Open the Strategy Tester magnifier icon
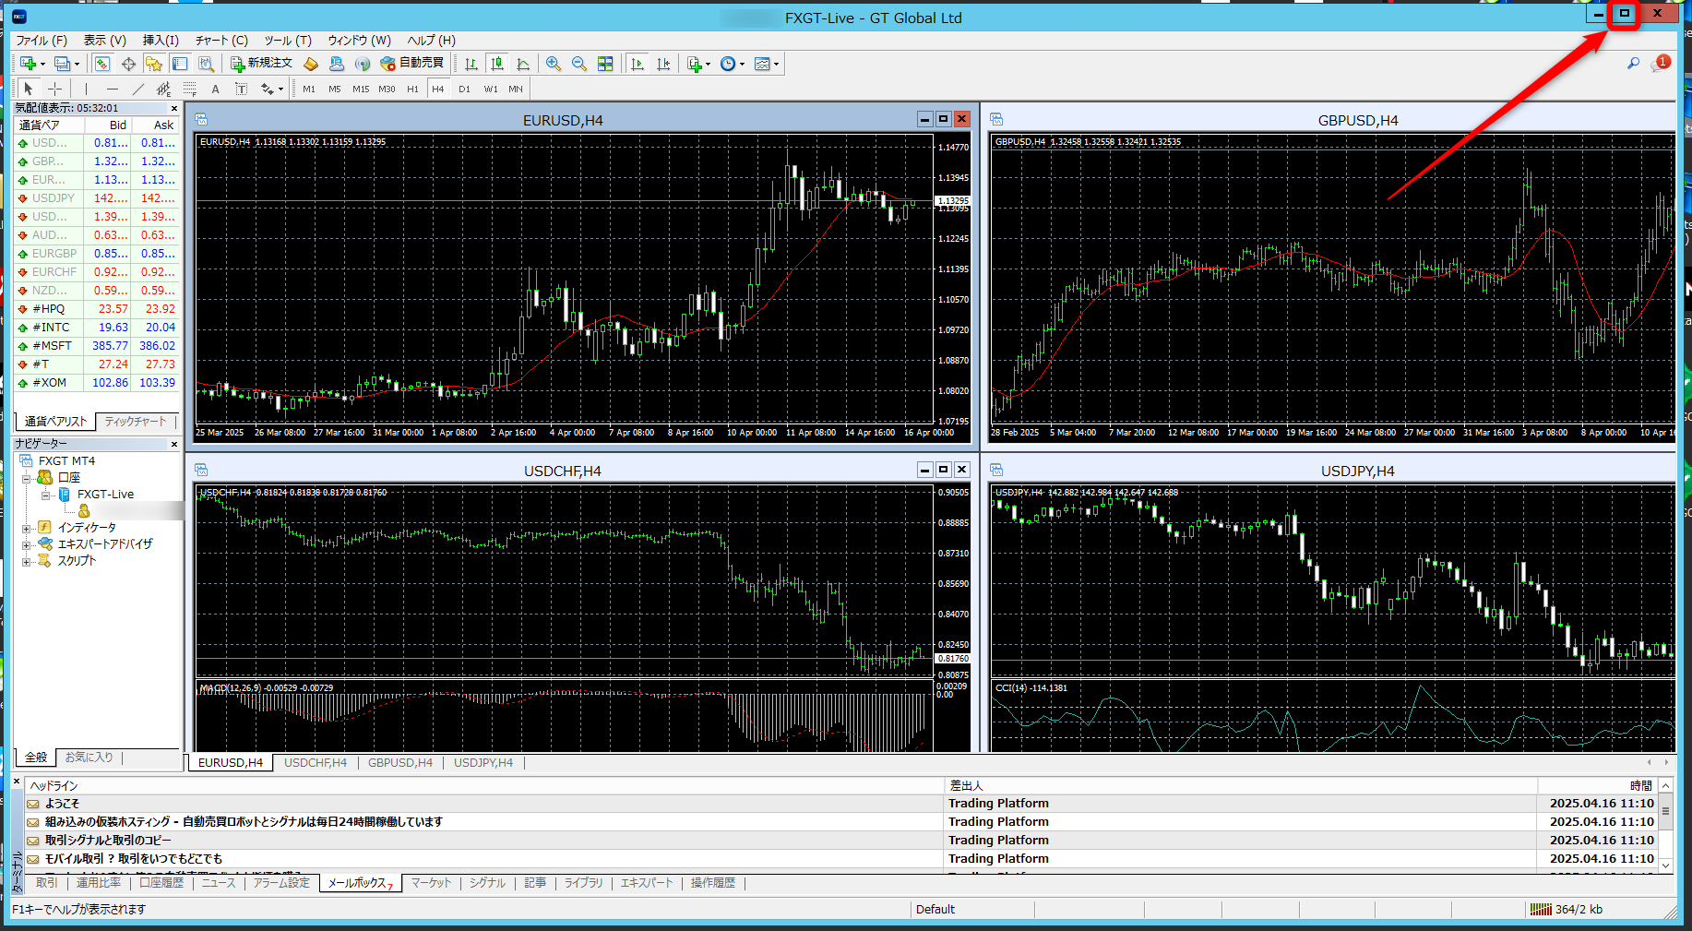The width and height of the screenshot is (1692, 931). 206,64
